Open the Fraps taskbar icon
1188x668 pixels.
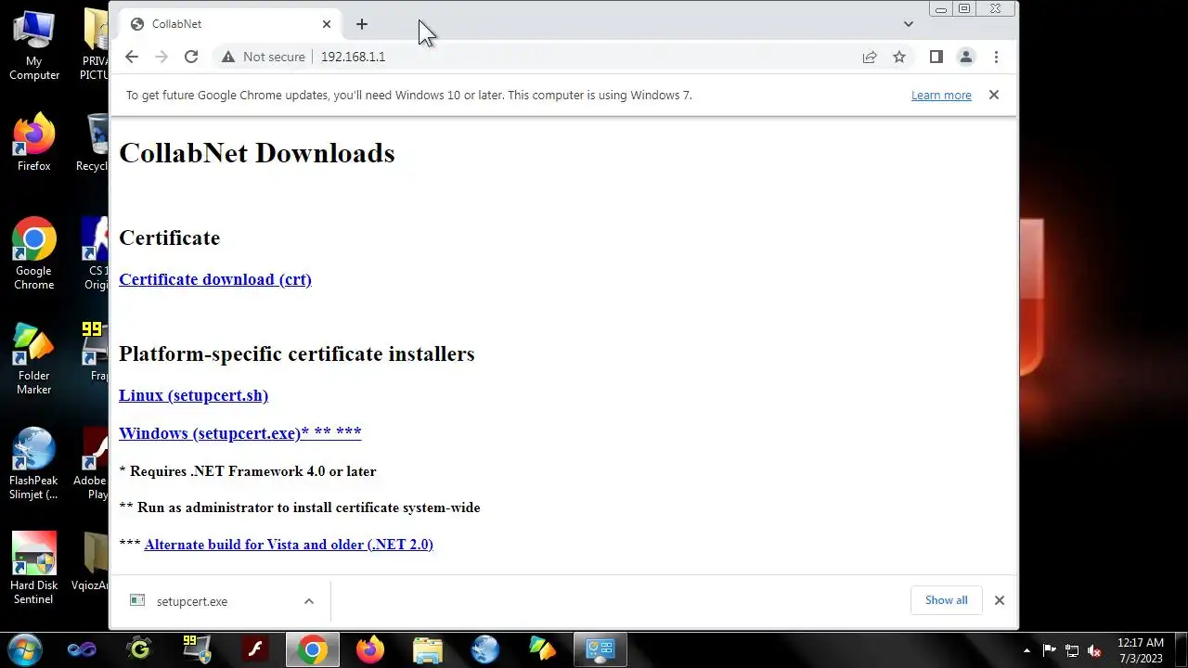[x=198, y=649]
